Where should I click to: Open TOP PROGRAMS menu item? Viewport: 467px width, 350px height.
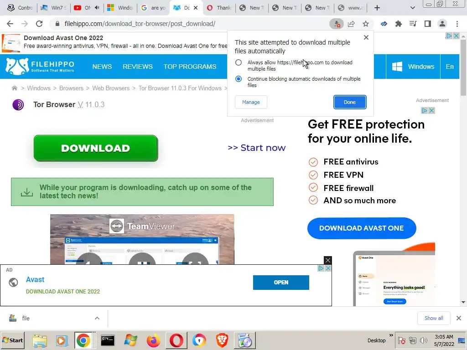pyautogui.click(x=190, y=67)
